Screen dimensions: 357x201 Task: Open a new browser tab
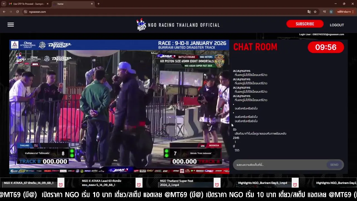98,4
